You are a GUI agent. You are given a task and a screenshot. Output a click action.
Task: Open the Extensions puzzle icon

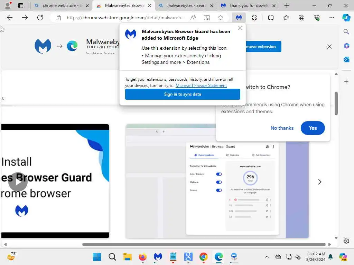pos(254,18)
